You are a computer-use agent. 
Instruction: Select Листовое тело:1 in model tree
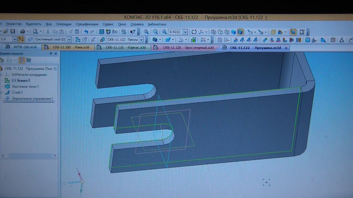(25, 87)
